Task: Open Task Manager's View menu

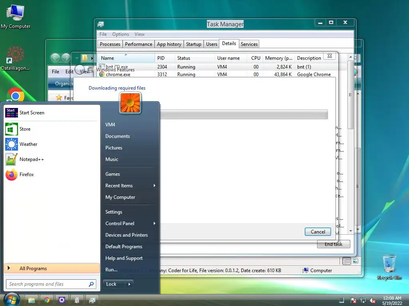Action: click(139, 34)
